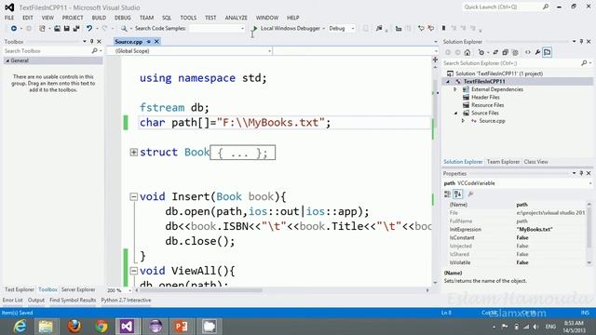Collapse the ViewAll function outline
596x335 pixels.
pyautogui.click(x=133, y=271)
